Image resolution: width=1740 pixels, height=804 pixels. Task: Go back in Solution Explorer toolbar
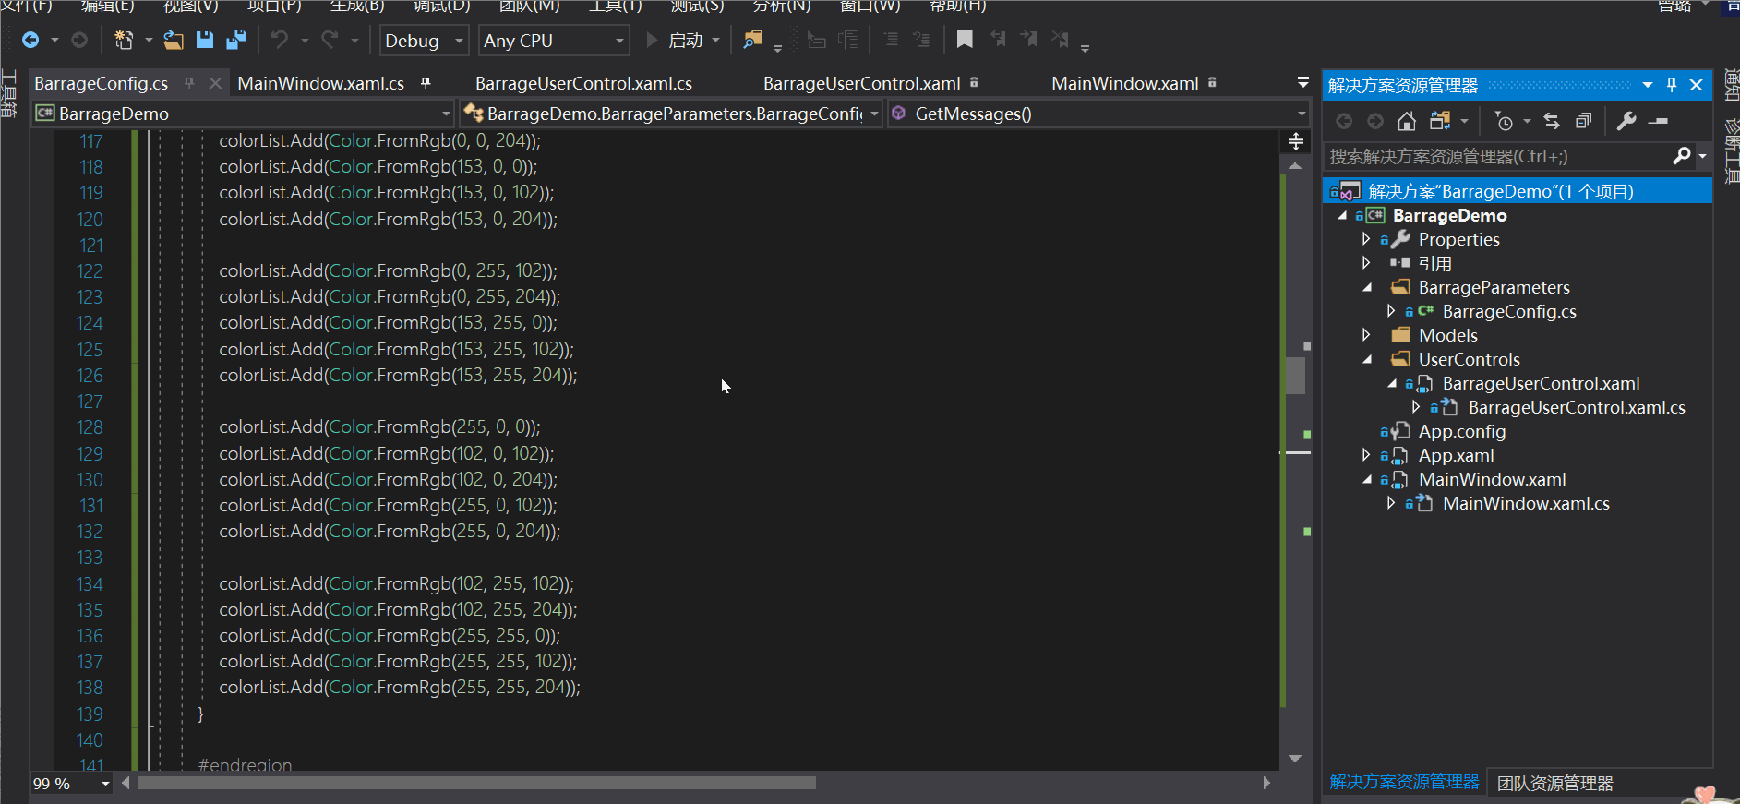click(1344, 121)
